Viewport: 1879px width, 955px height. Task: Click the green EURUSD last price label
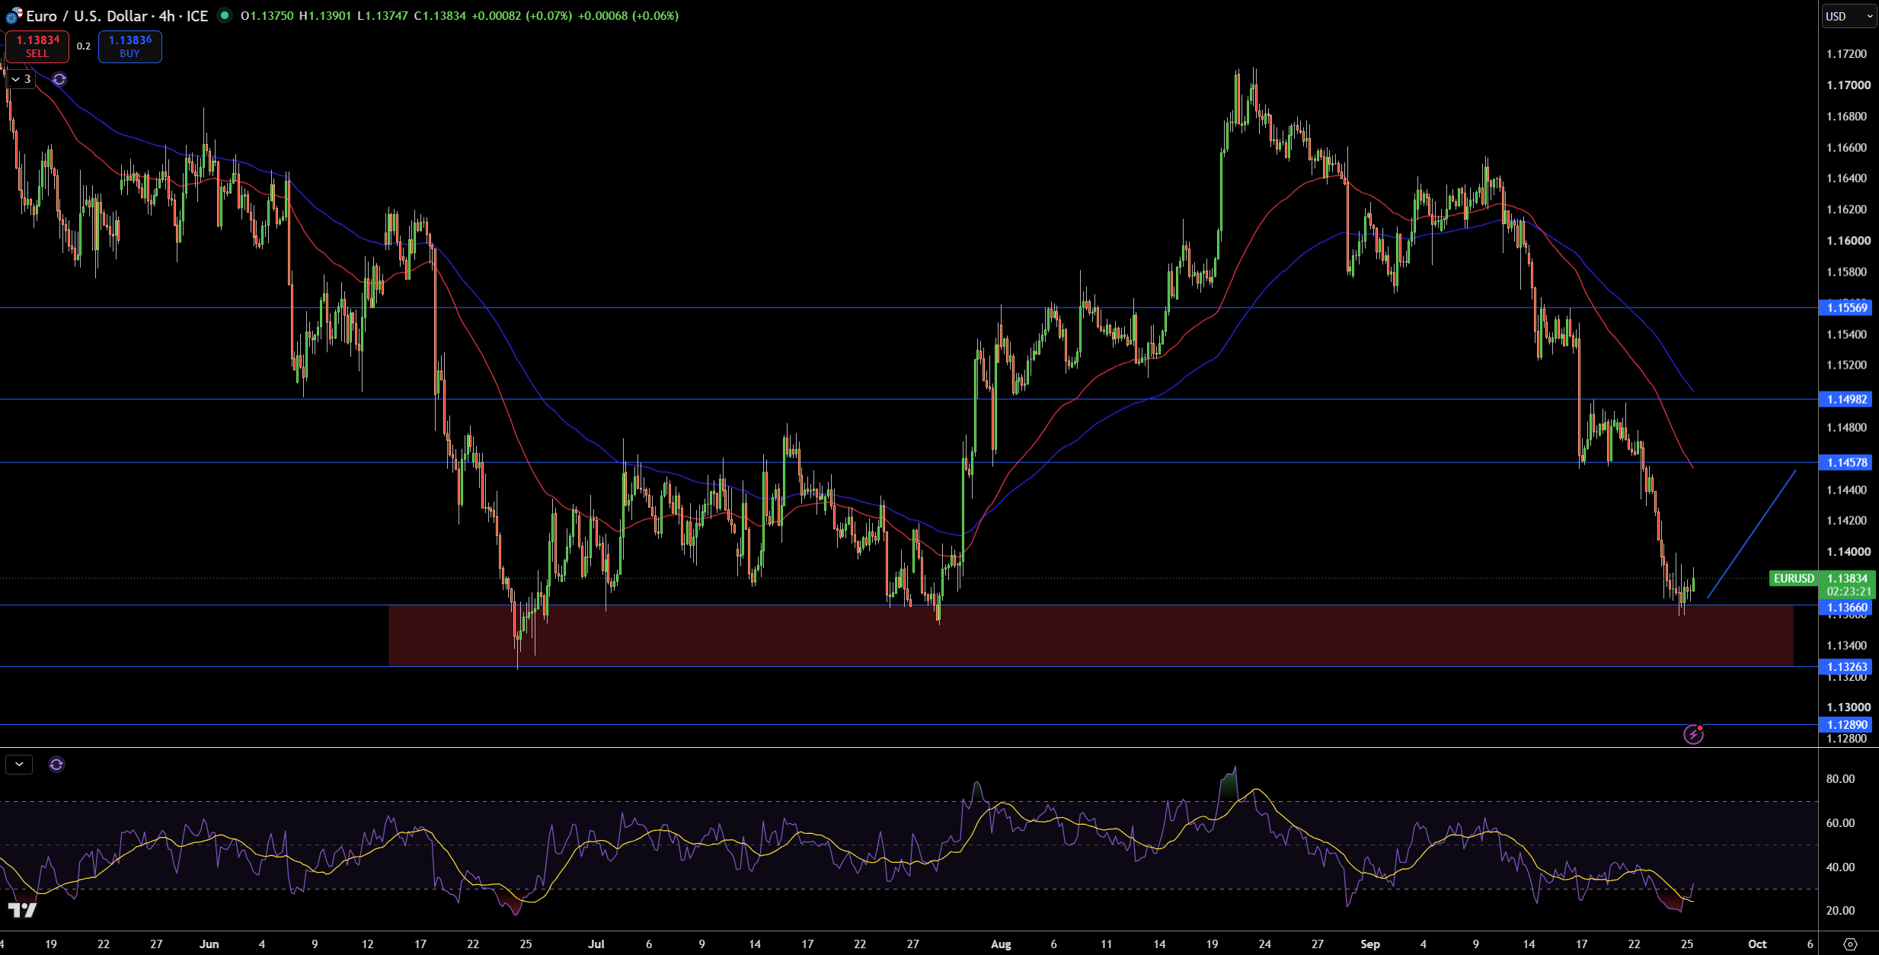pos(1822,578)
